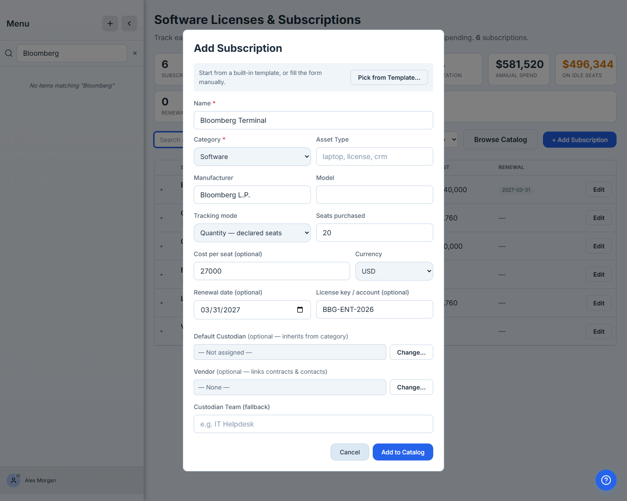Click the 2027-03-31 renewal badge
This screenshot has width=627, height=501.
(x=516, y=190)
